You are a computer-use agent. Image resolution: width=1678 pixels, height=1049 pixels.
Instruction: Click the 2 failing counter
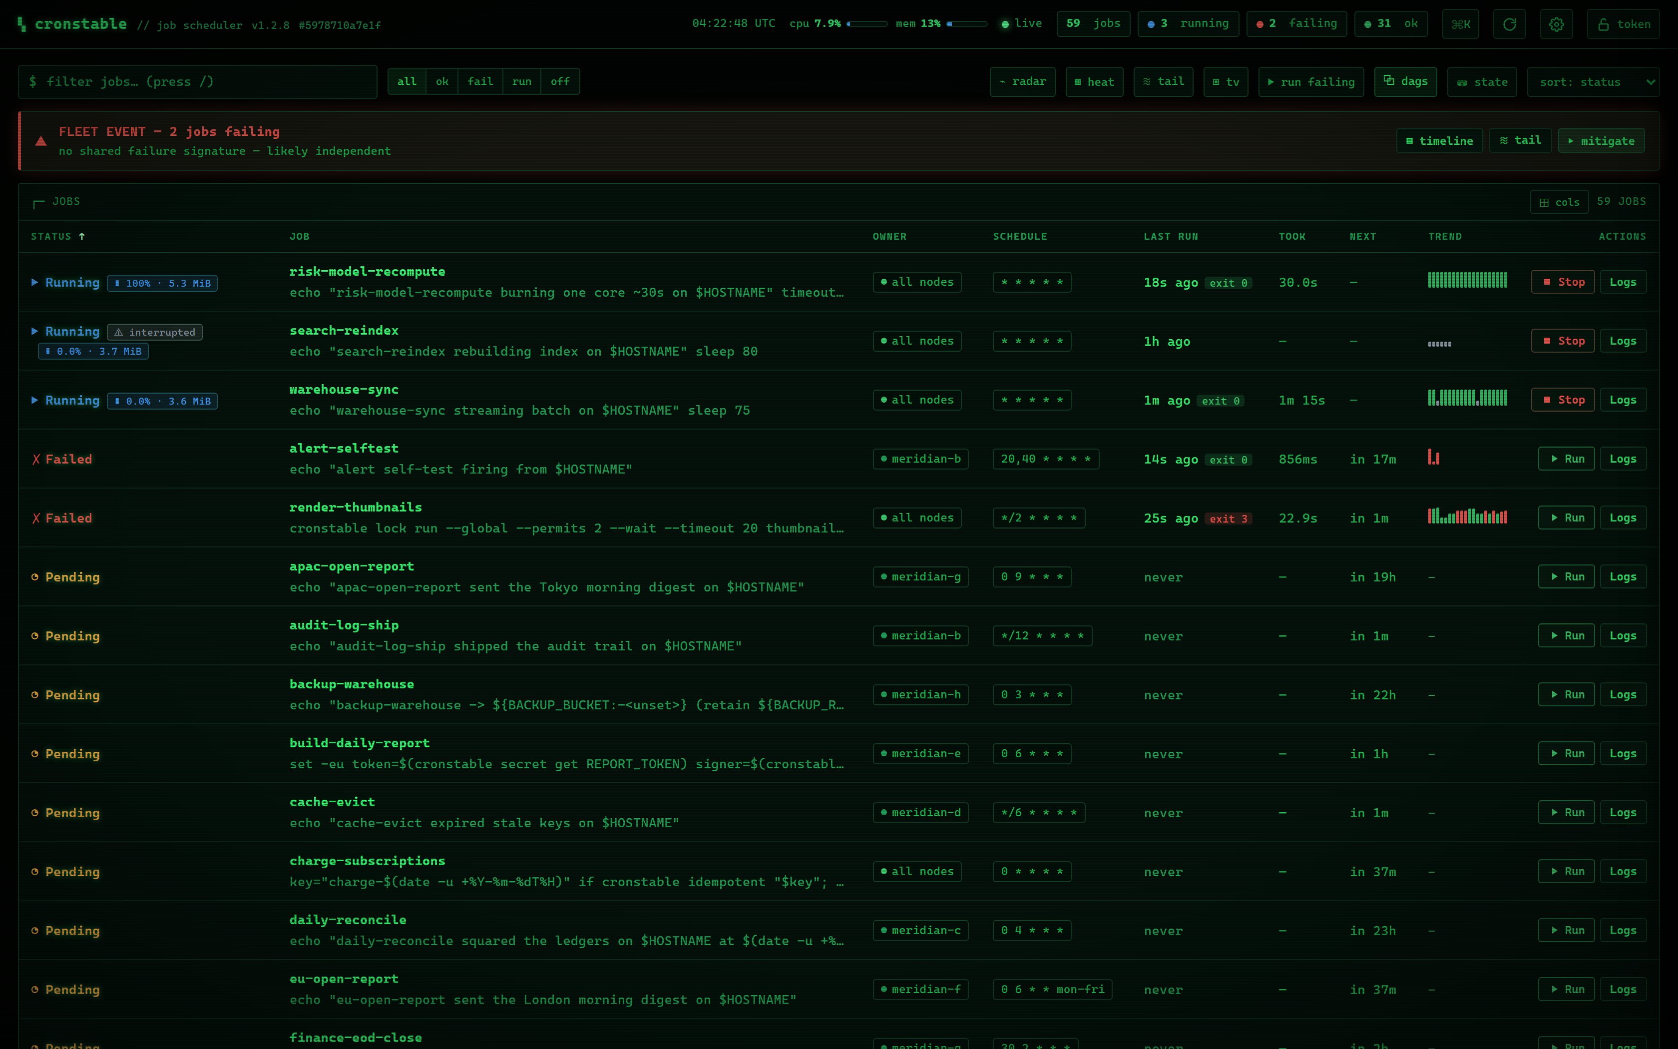coord(1296,23)
